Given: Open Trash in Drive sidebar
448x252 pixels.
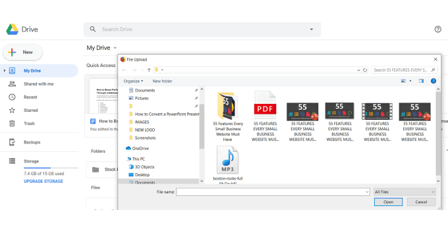Looking at the screenshot, I should pyautogui.click(x=29, y=123).
